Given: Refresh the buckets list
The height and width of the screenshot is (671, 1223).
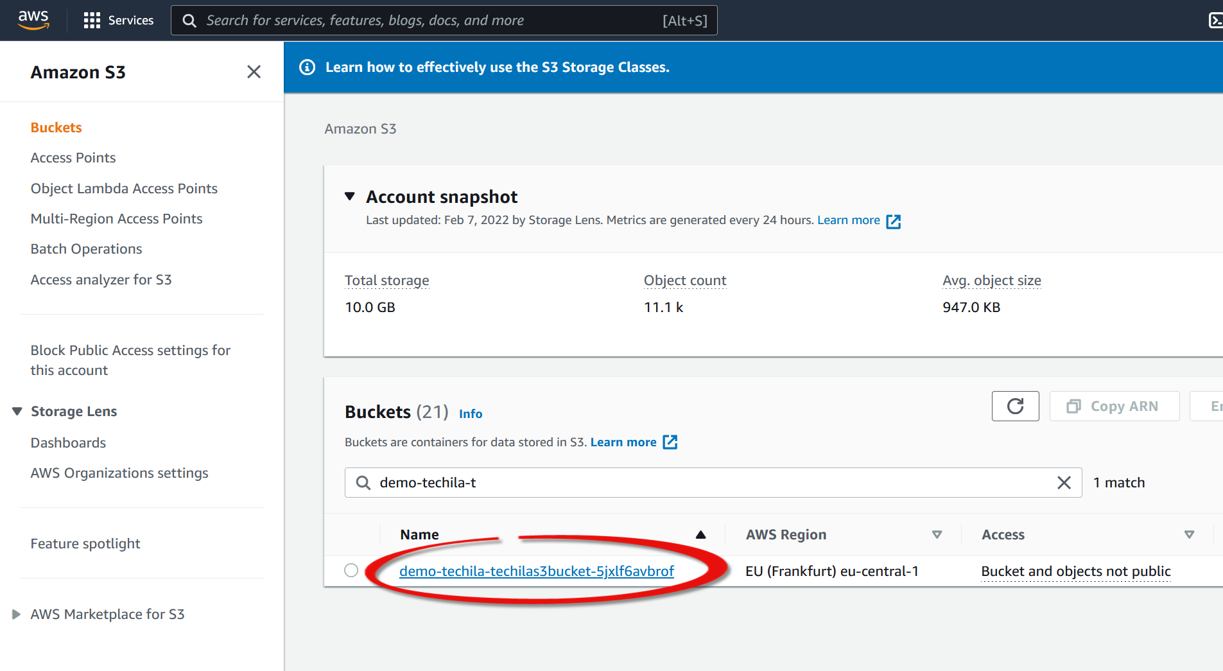Looking at the screenshot, I should click(x=1015, y=406).
